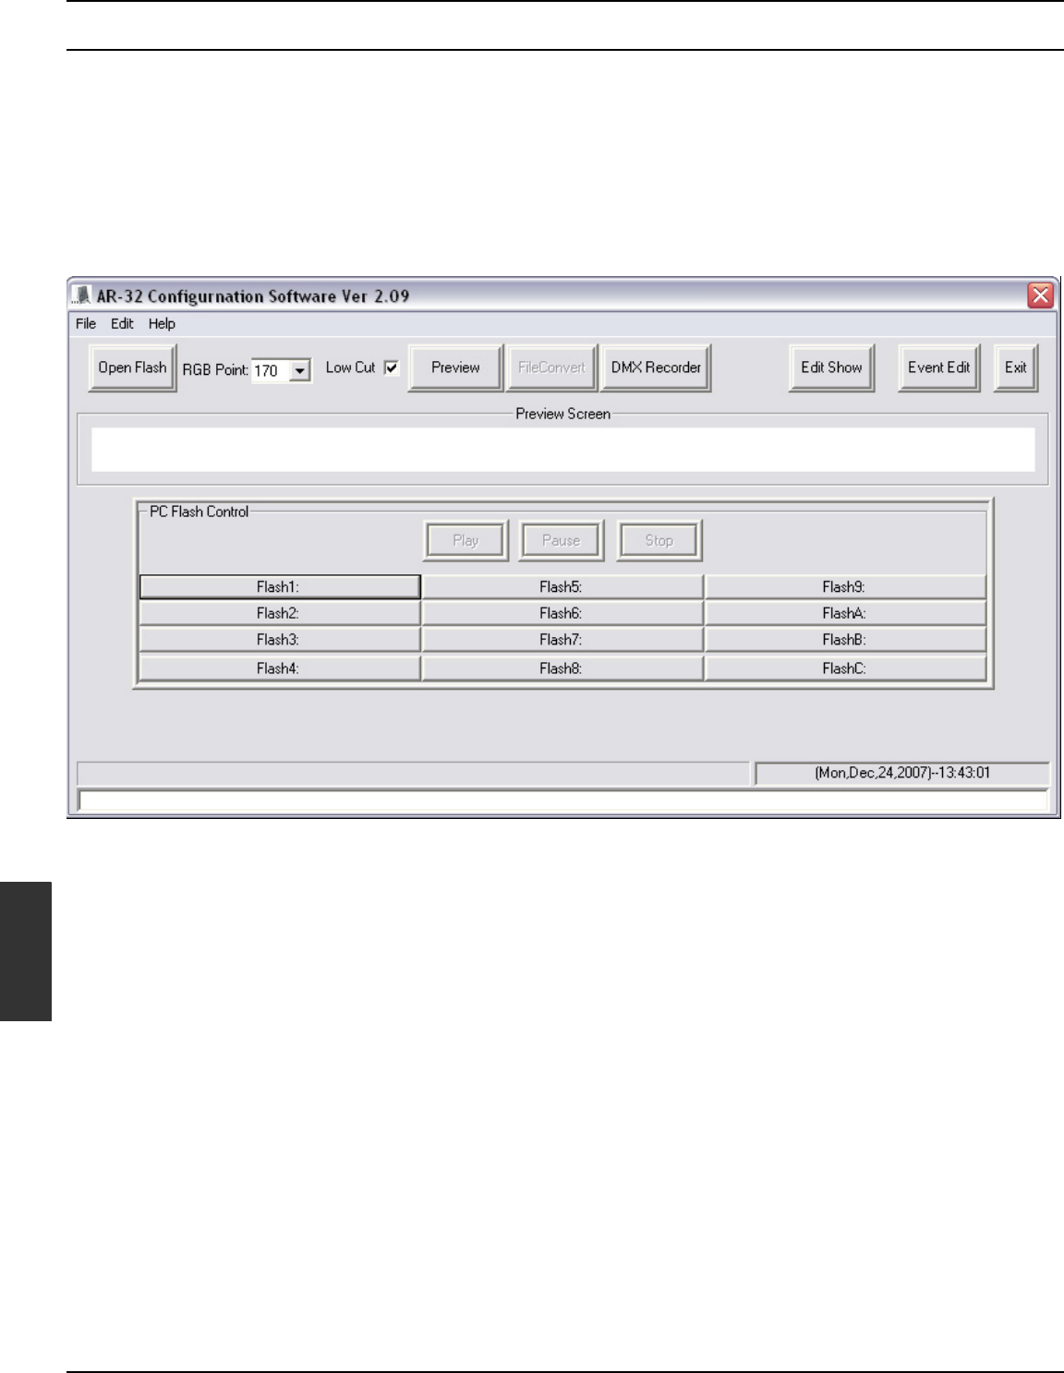Image resolution: width=1064 pixels, height=1373 pixels.
Task: Click the Pause button in PC Flash Control
Action: (x=561, y=540)
